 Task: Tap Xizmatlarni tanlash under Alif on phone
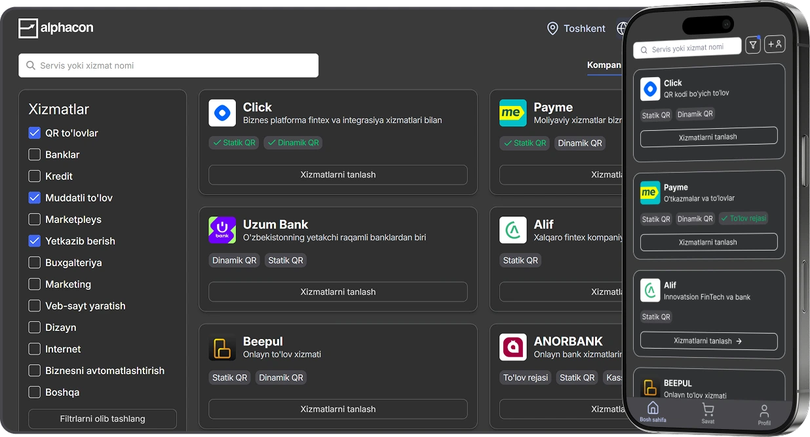(x=708, y=341)
